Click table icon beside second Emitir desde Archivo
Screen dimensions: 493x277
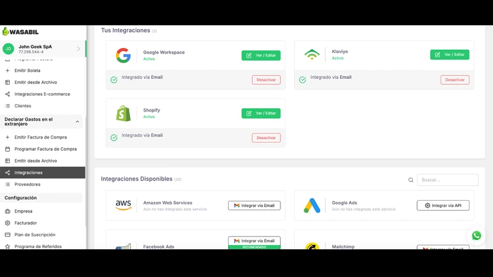point(7,161)
